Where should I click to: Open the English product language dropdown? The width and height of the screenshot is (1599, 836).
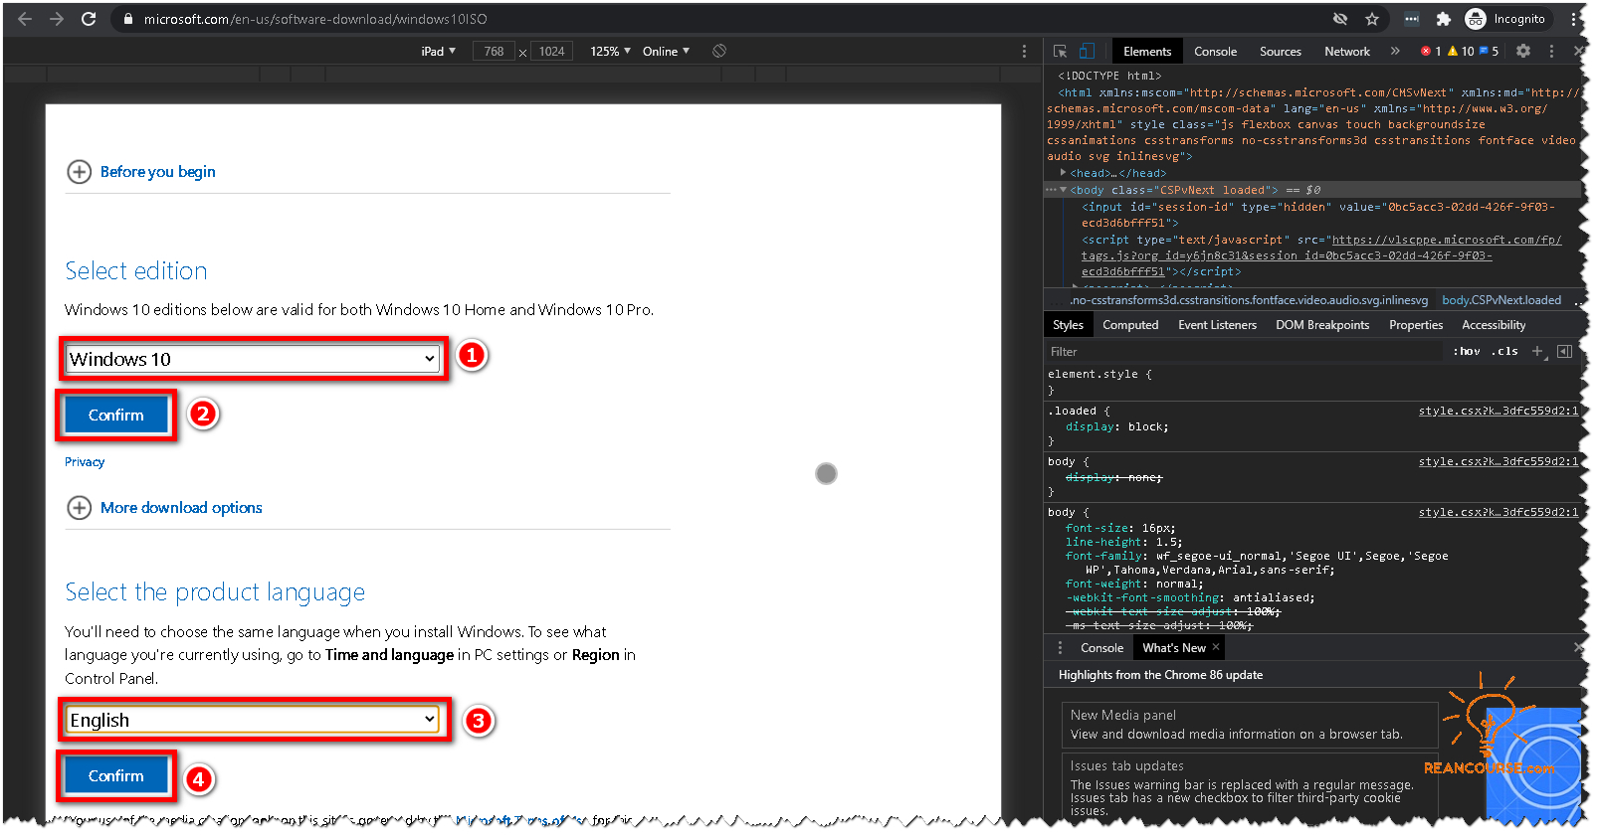pyautogui.click(x=253, y=720)
